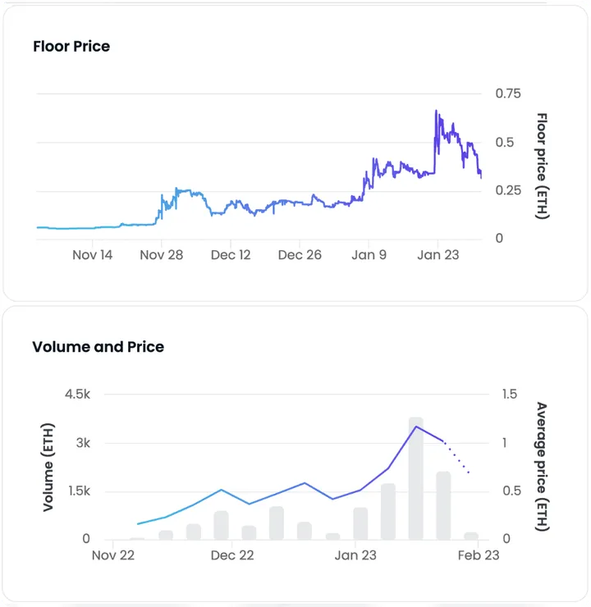Viewport: 591px width, 607px height.
Task: Click the Dec 22 volume chart date
Action: pyautogui.click(x=232, y=555)
